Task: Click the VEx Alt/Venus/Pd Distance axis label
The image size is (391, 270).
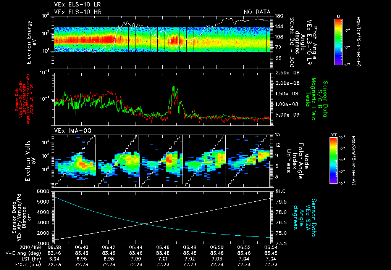Action: (21, 218)
